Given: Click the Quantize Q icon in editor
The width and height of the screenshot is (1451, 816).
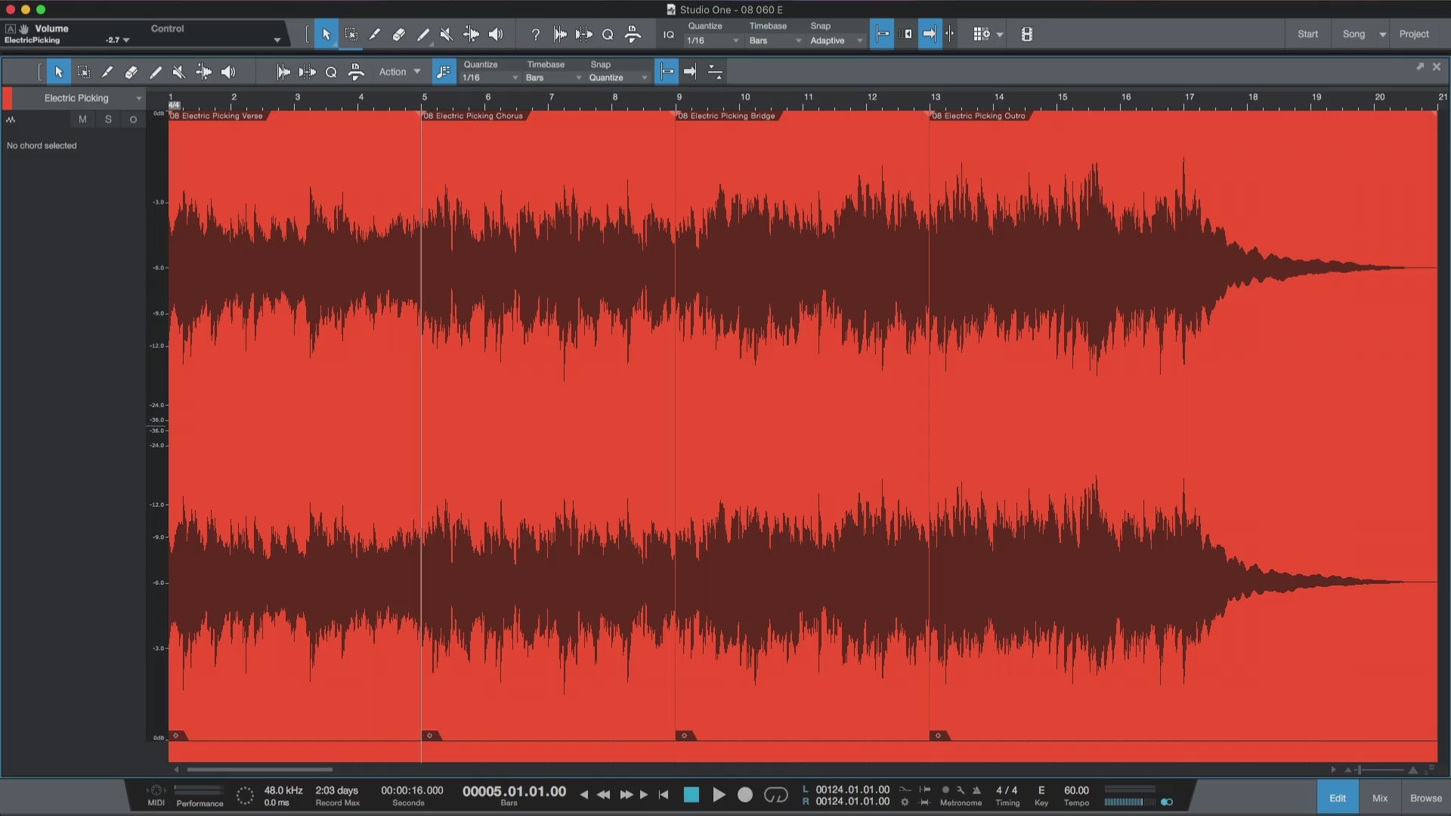Looking at the screenshot, I should pos(331,72).
